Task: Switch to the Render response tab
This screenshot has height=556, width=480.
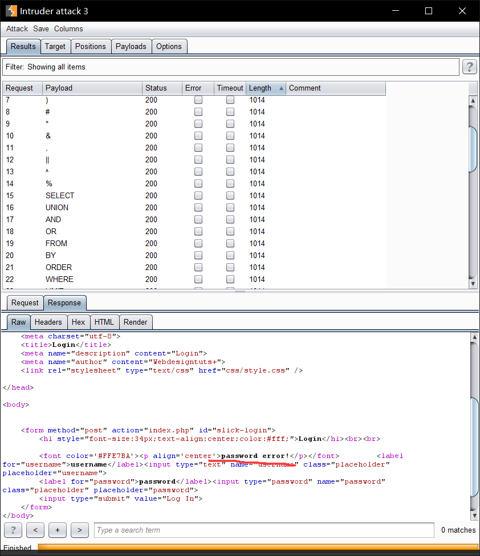Action: coord(135,322)
